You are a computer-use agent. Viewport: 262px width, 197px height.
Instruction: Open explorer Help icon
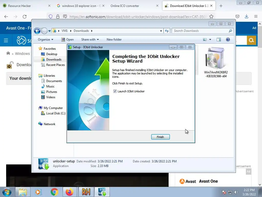pos(228,40)
